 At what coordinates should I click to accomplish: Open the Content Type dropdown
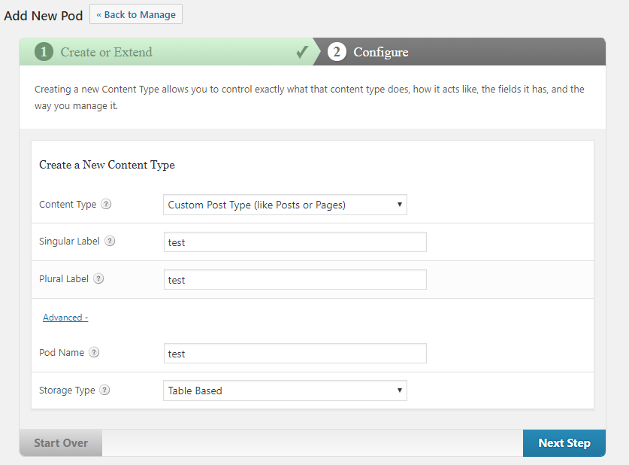click(285, 205)
